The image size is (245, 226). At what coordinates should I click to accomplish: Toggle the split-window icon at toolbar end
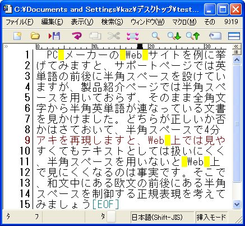234,36
